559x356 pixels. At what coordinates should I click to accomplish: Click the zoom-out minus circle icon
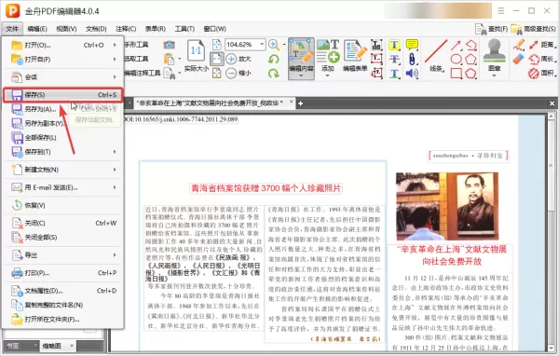click(231, 73)
